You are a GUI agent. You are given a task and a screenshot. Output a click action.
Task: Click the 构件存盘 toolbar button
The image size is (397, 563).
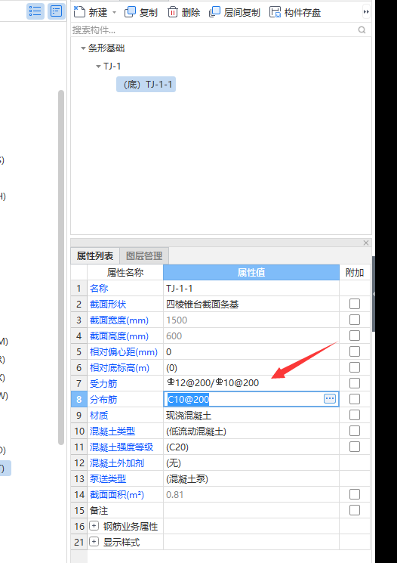tap(295, 12)
